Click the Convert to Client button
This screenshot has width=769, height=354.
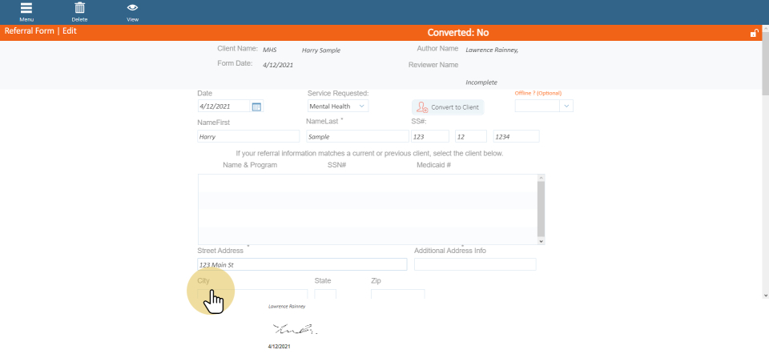(448, 107)
